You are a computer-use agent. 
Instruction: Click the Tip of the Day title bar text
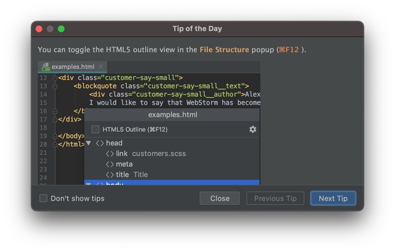pyautogui.click(x=197, y=29)
